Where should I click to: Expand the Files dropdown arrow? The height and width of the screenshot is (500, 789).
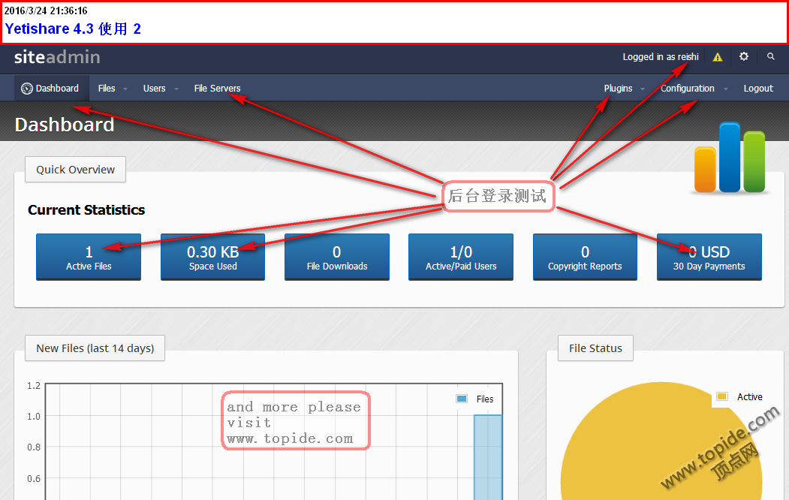(x=125, y=89)
